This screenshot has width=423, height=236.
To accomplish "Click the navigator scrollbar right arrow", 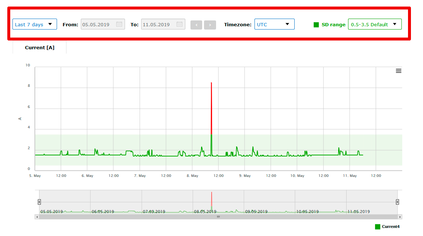I will (x=400, y=217).
